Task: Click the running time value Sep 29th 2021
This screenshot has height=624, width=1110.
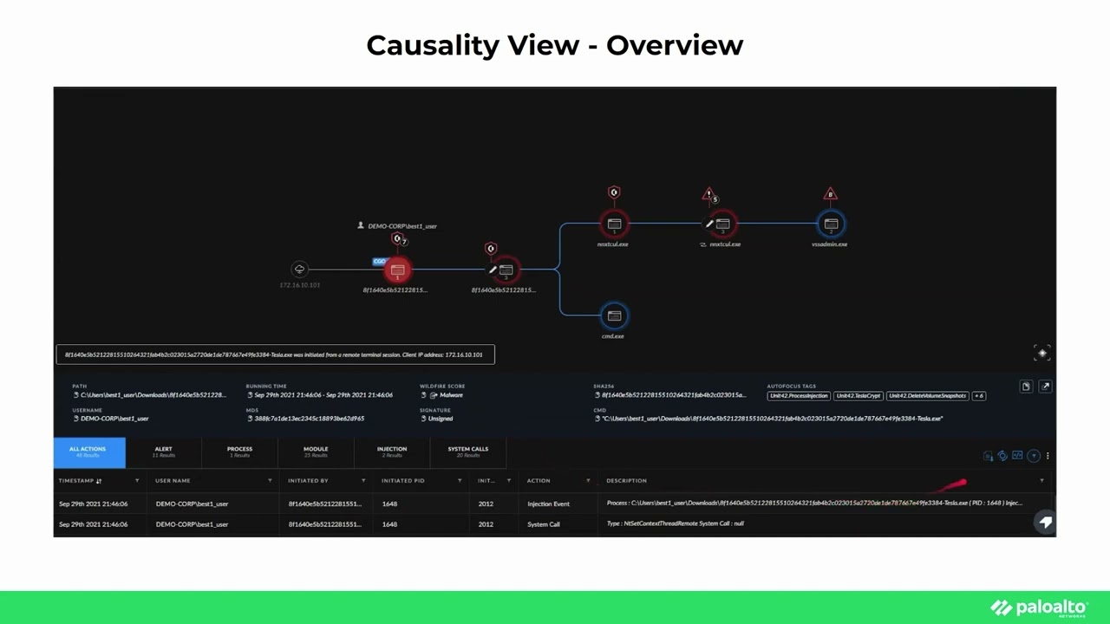Action: pyautogui.click(x=323, y=395)
